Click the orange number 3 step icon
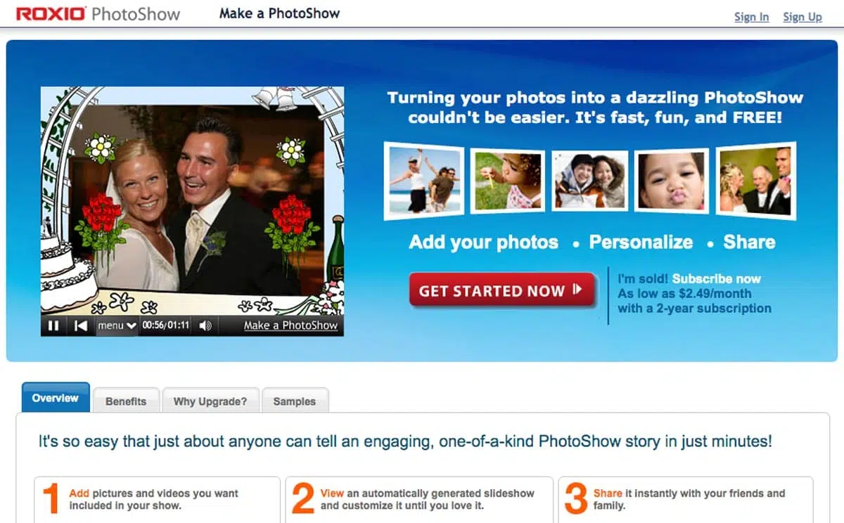This screenshot has width=844, height=523. coord(575,499)
